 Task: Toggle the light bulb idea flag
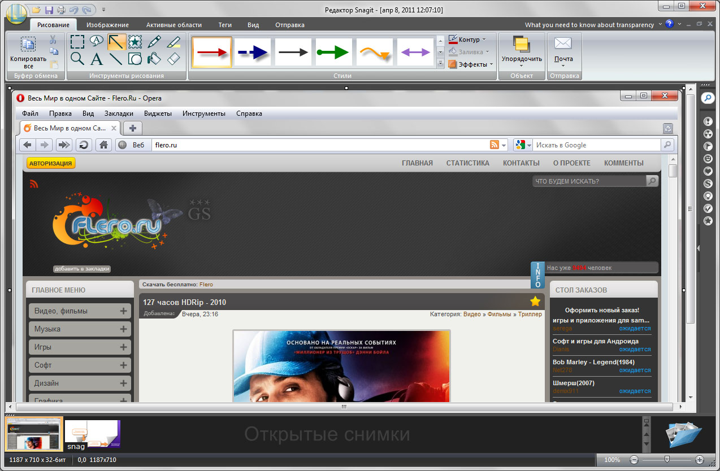[708, 196]
